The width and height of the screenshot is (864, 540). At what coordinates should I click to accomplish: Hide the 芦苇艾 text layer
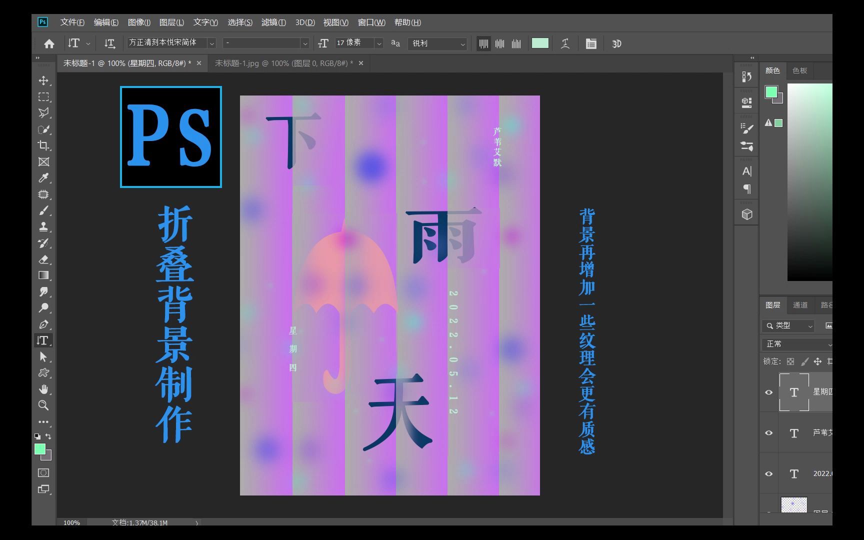click(x=768, y=432)
